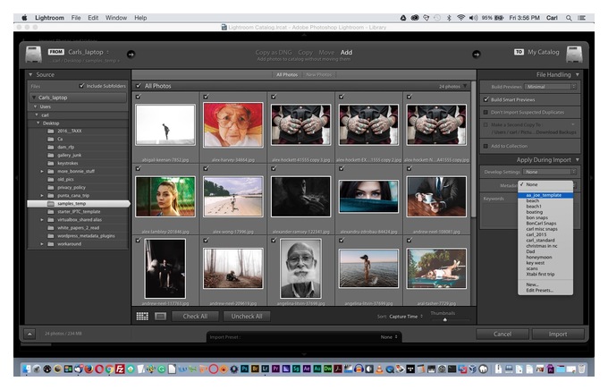
Task: Open Spotlight search in menu bar
Action: tap(569, 18)
